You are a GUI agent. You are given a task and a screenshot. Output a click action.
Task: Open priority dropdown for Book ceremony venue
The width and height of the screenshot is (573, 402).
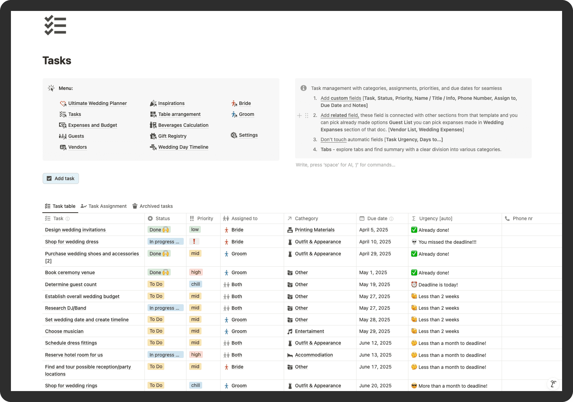[196, 272]
